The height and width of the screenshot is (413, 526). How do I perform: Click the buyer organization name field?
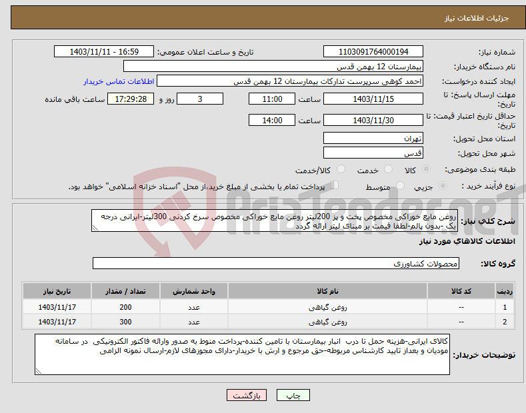273,67
